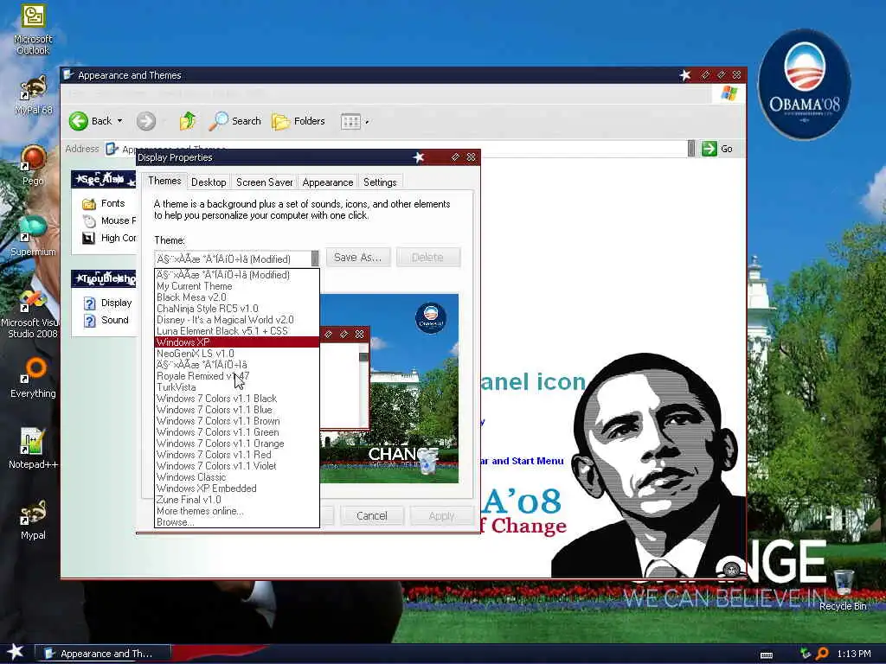Open Display troubleshooter
This screenshot has height=664, width=886.
pyautogui.click(x=107, y=303)
